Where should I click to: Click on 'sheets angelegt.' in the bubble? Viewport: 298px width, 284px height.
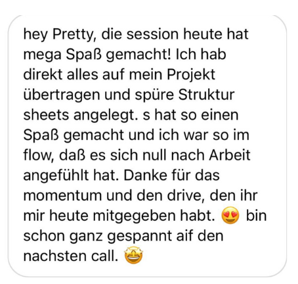79,116
